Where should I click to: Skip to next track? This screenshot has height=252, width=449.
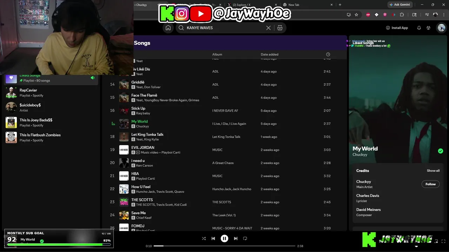(236, 238)
